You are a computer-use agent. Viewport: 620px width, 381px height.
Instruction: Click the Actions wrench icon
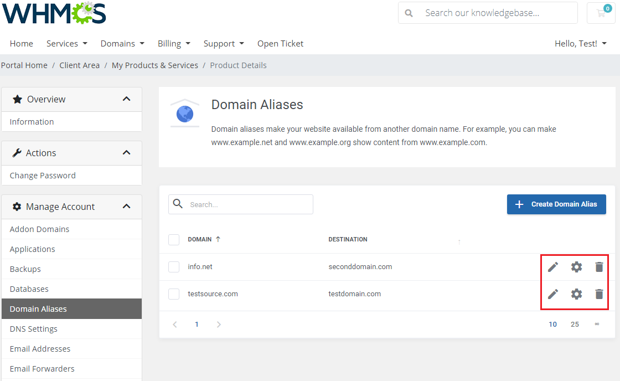(17, 153)
